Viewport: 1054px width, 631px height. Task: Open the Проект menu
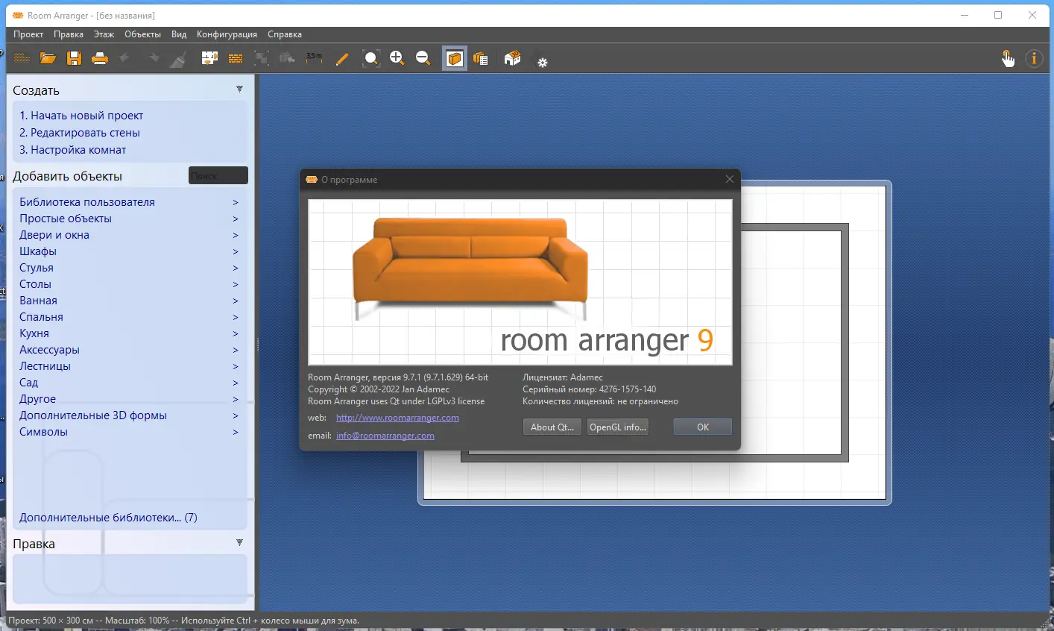click(28, 34)
